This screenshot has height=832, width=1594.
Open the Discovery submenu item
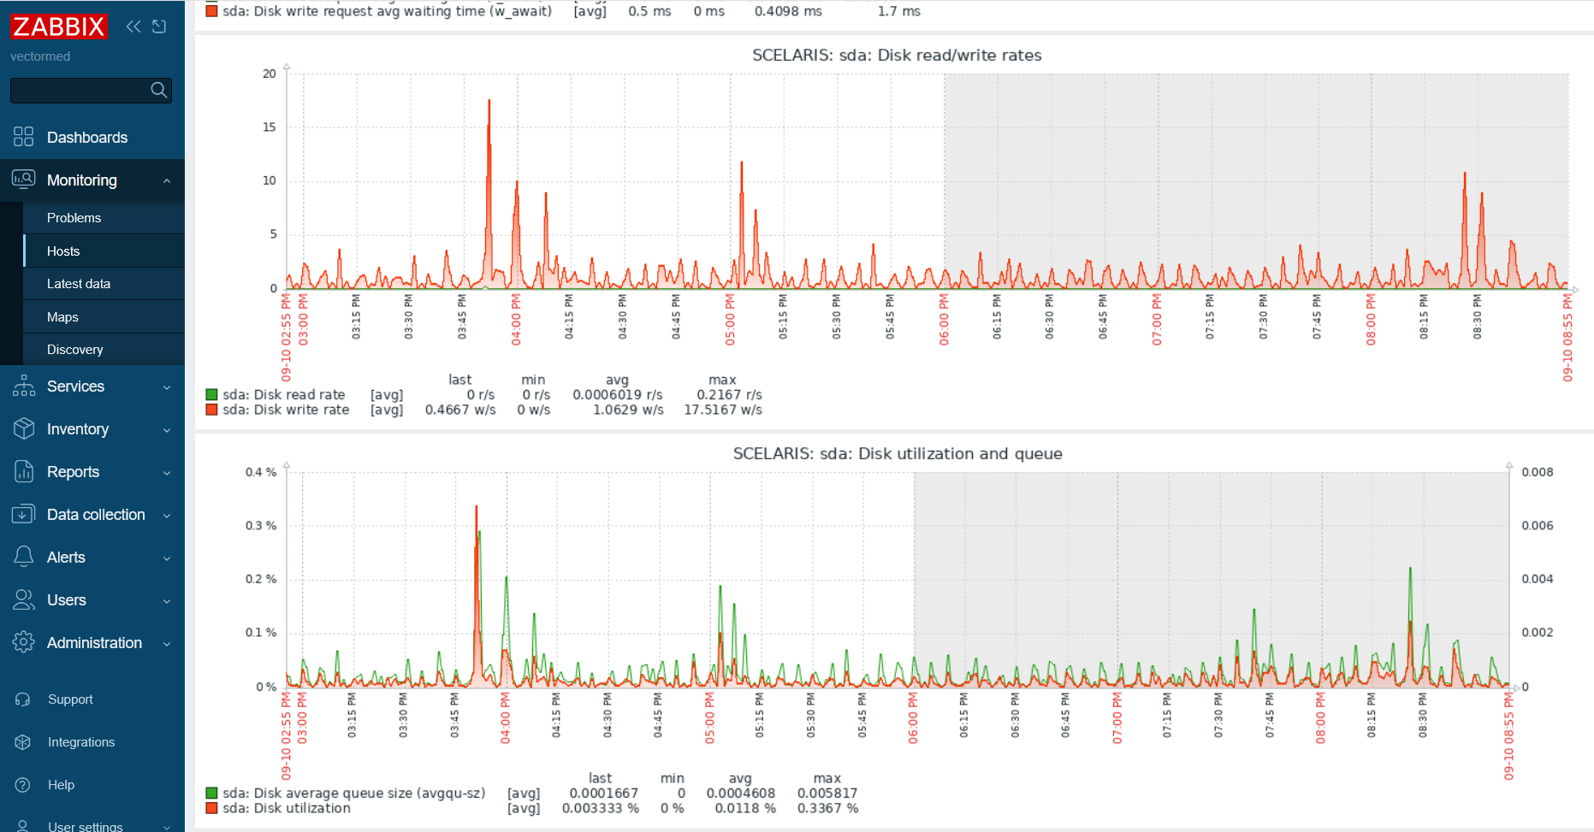click(x=104, y=350)
